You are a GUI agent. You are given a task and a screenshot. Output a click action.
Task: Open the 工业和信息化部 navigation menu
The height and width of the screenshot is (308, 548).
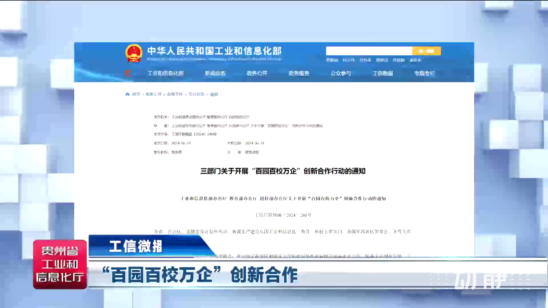[165, 73]
